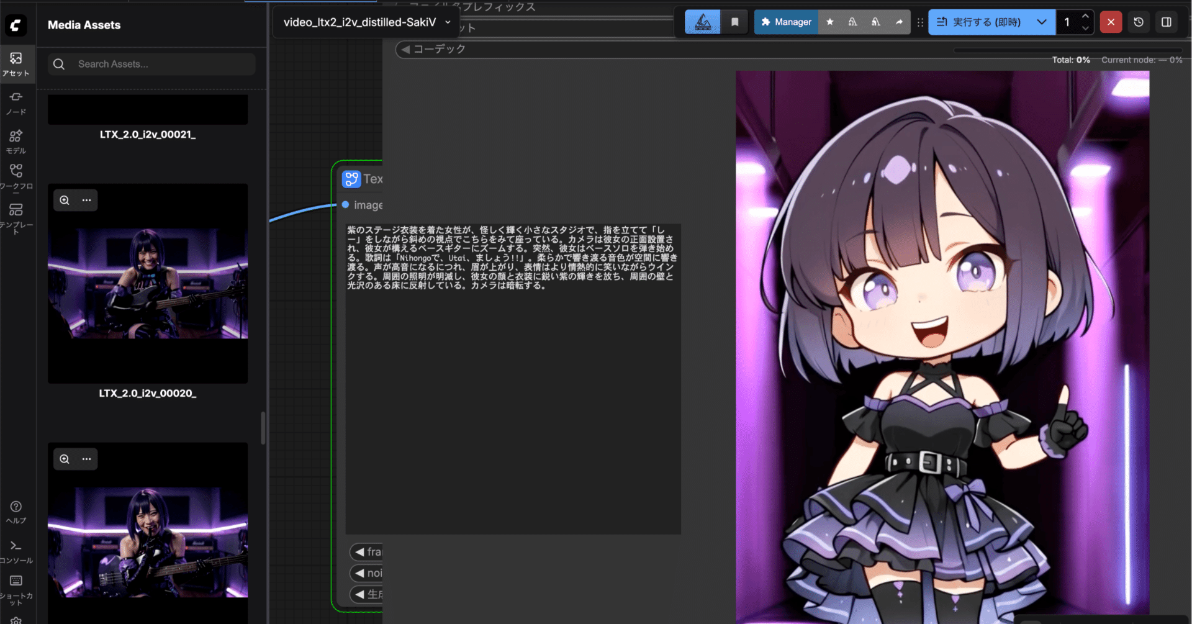Switch to the video_ltx2_i2v_distilled-SakiV workflow tab
Image resolution: width=1192 pixels, height=624 pixels.
[x=359, y=22]
